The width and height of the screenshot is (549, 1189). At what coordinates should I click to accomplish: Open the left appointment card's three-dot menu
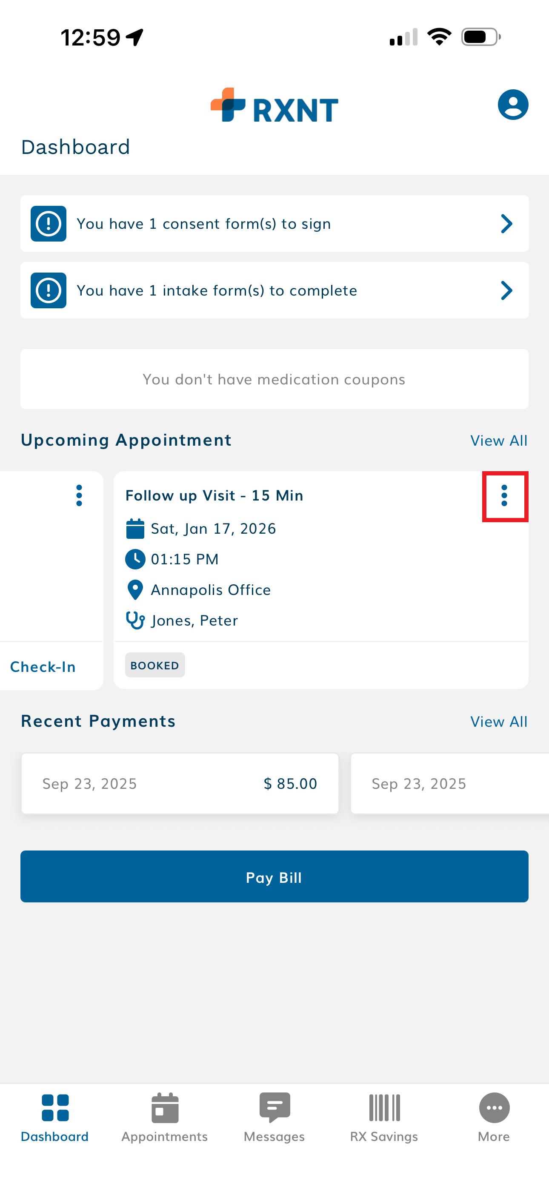coord(79,495)
